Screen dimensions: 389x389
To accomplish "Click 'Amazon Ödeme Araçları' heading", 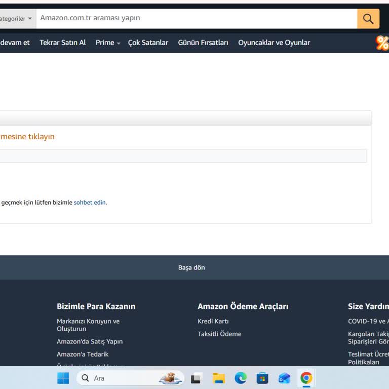I will point(243,306).
